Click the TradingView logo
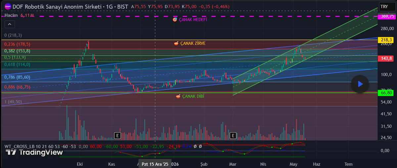 tap(34, 152)
